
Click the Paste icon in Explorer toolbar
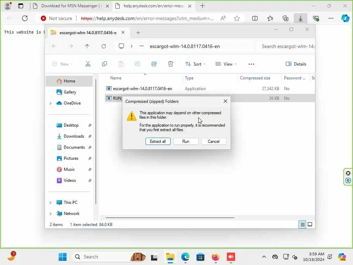point(121,64)
